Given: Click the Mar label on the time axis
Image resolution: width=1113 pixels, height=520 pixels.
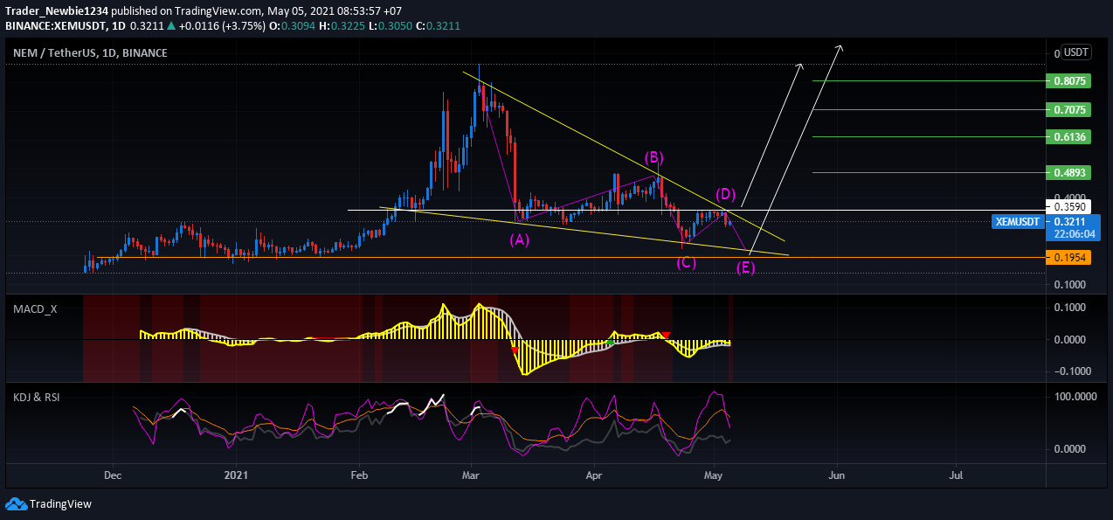Looking at the screenshot, I should tap(473, 476).
